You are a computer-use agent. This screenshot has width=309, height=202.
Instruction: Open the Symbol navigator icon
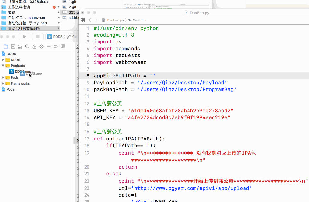pos(13,46)
